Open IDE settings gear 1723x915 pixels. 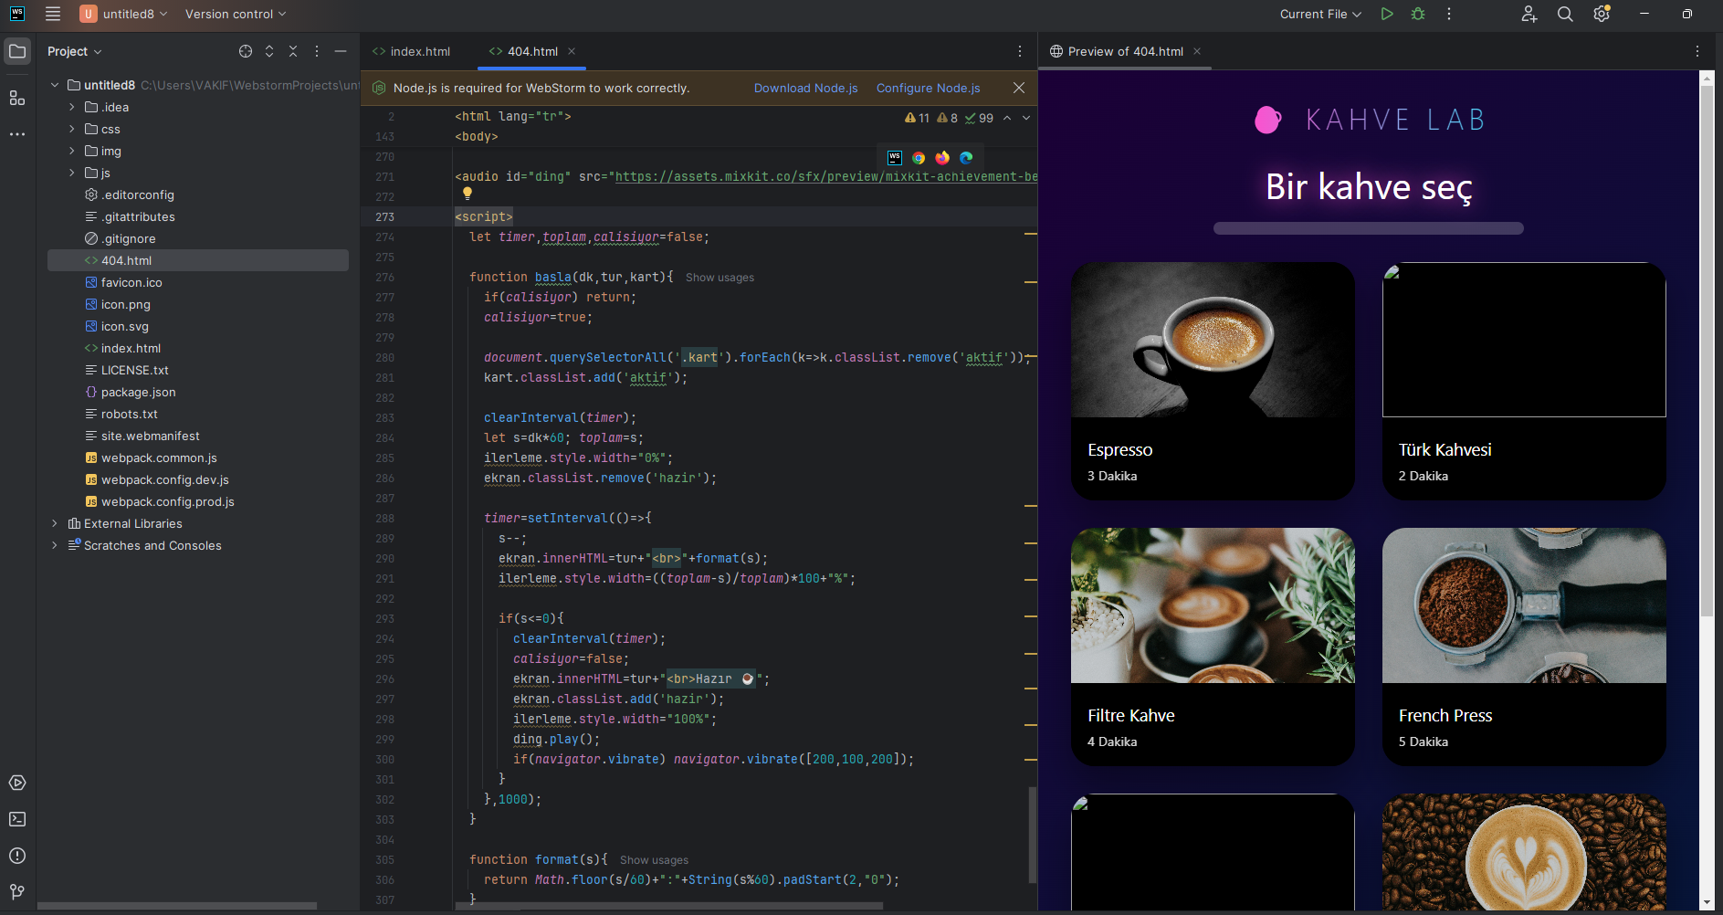click(1602, 14)
